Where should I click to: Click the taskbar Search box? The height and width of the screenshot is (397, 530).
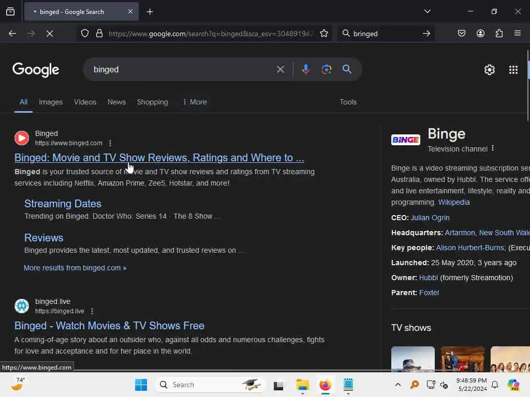pyautogui.click(x=210, y=385)
